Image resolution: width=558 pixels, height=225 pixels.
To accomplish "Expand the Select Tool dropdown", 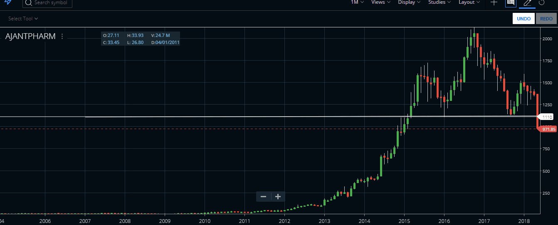I will 23,19.
